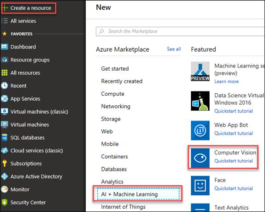The width and height of the screenshot is (265, 212).
Task: Select Storage marketplace category
Action: tap(111, 119)
